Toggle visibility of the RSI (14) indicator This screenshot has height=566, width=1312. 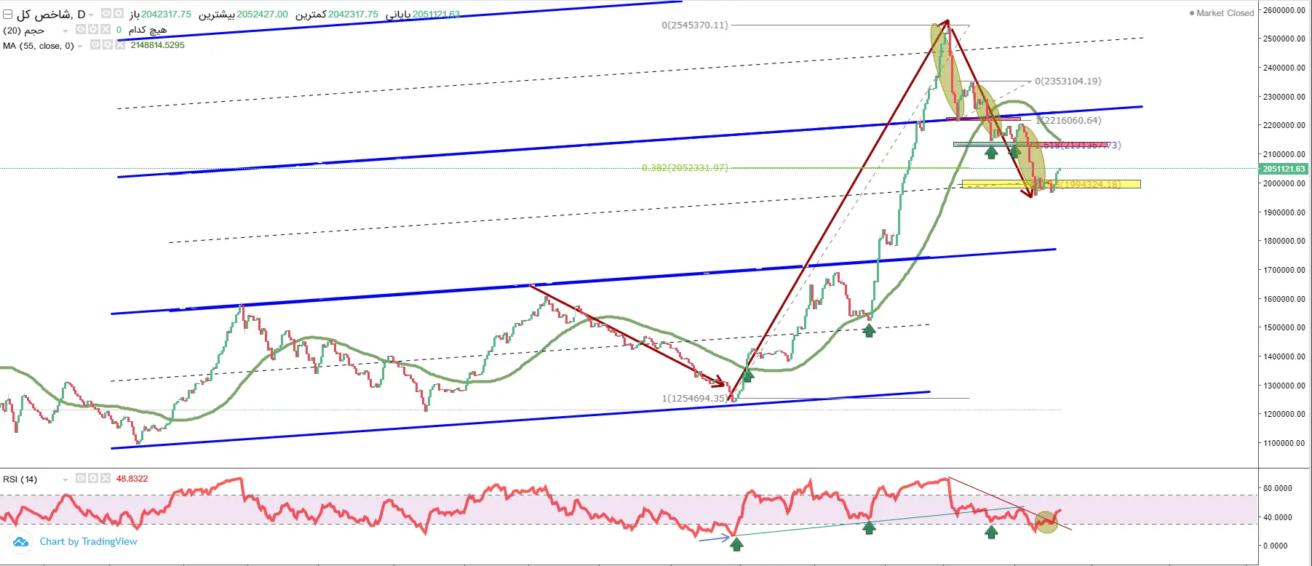coord(81,479)
